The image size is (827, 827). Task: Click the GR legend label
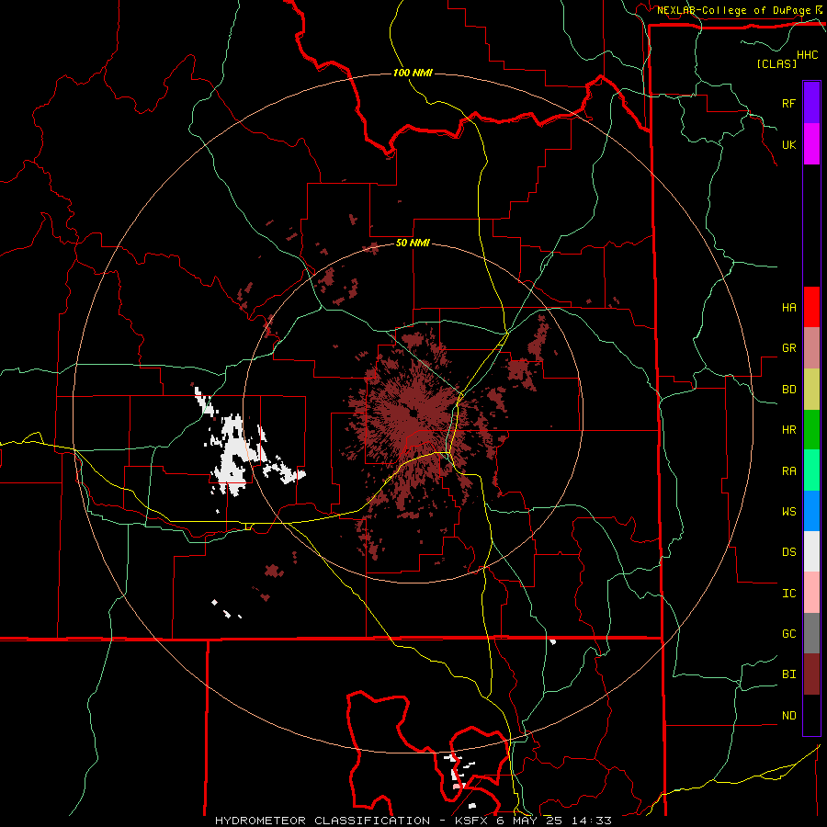[x=788, y=348]
